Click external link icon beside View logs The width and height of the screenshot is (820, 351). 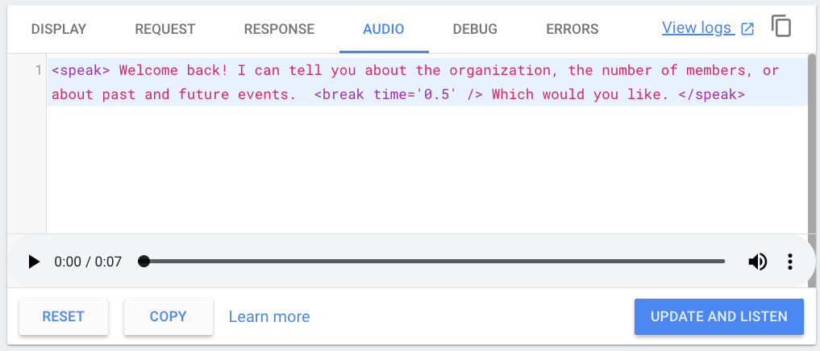point(747,29)
